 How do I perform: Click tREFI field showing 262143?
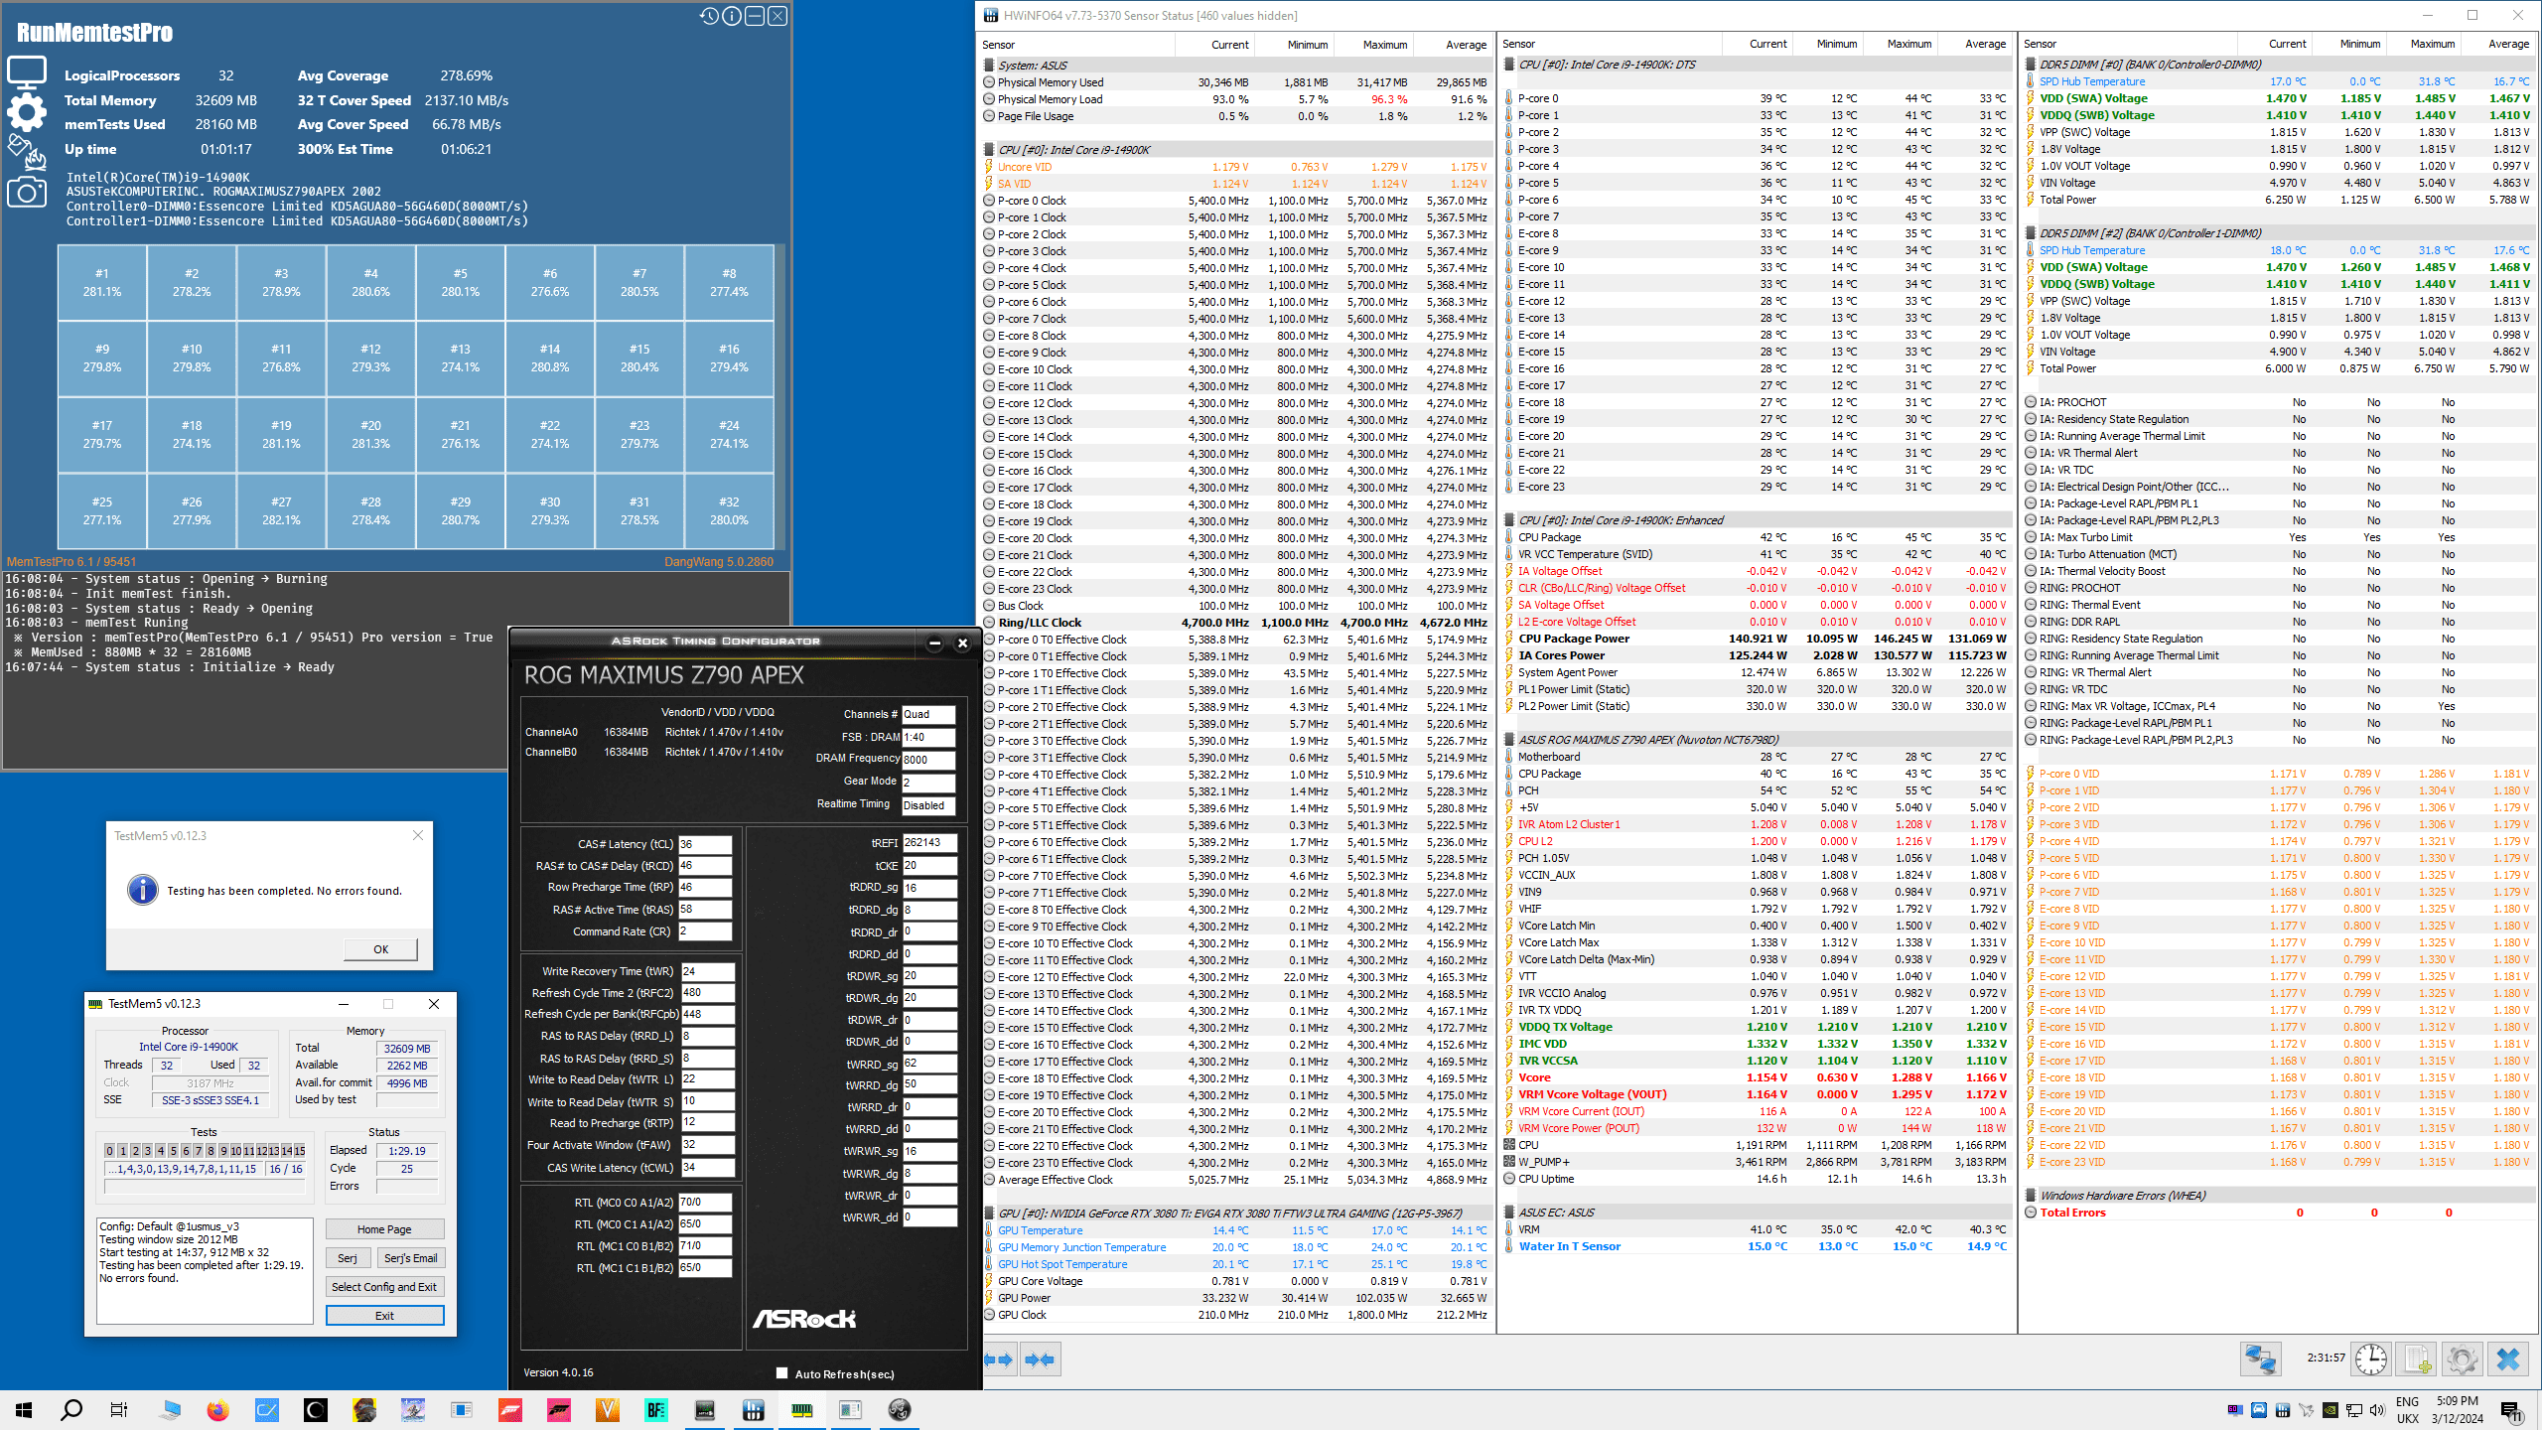[929, 843]
